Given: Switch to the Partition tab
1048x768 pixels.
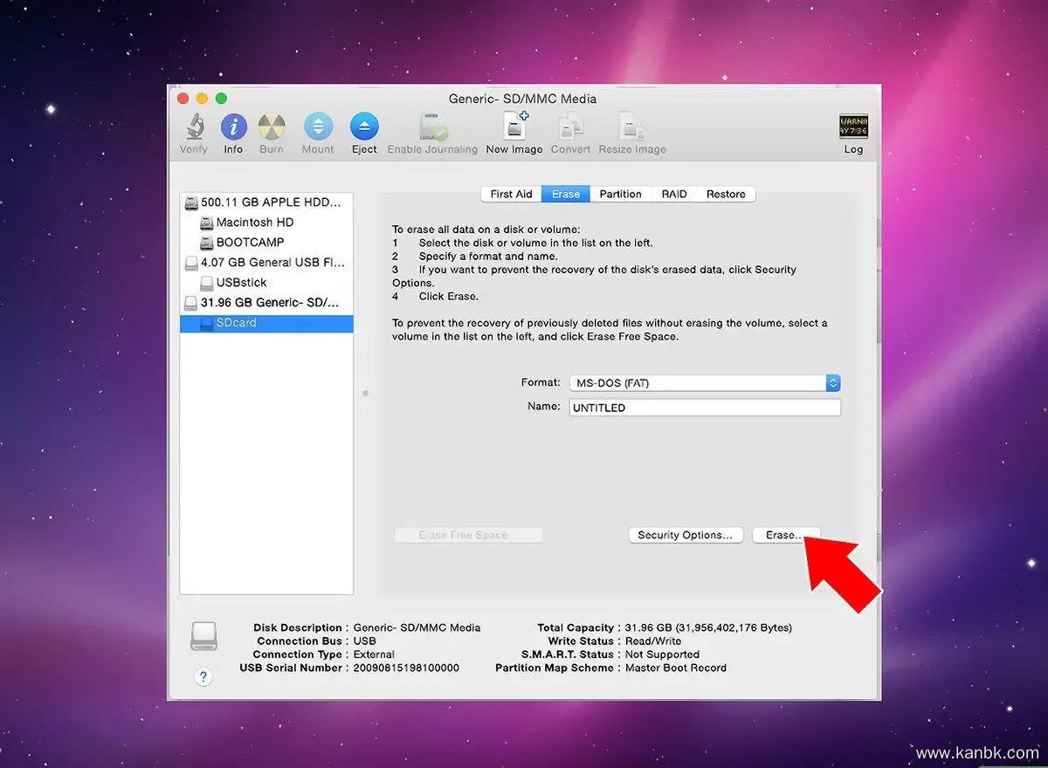Looking at the screenshot, I should click(620, 195).
